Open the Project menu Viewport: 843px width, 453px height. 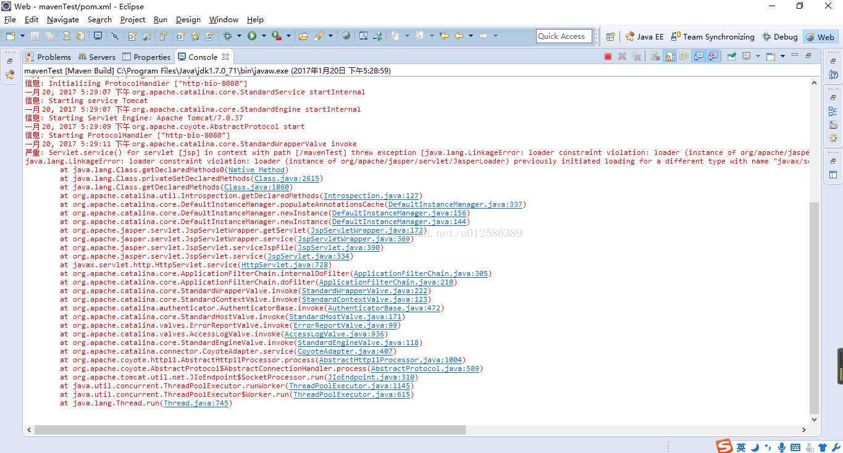(x=133, y=19)
